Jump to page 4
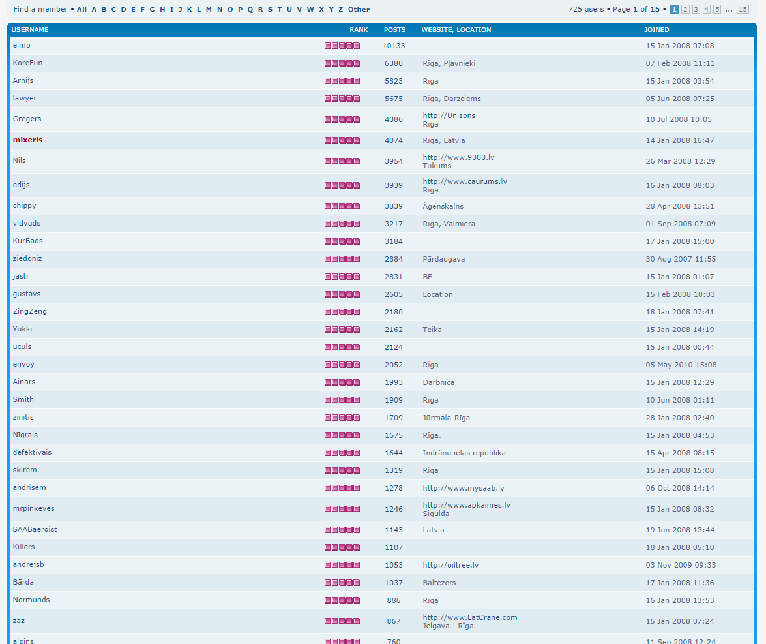Screen dimensions: 766x644 pyautogui.click(x=707, y=9)
